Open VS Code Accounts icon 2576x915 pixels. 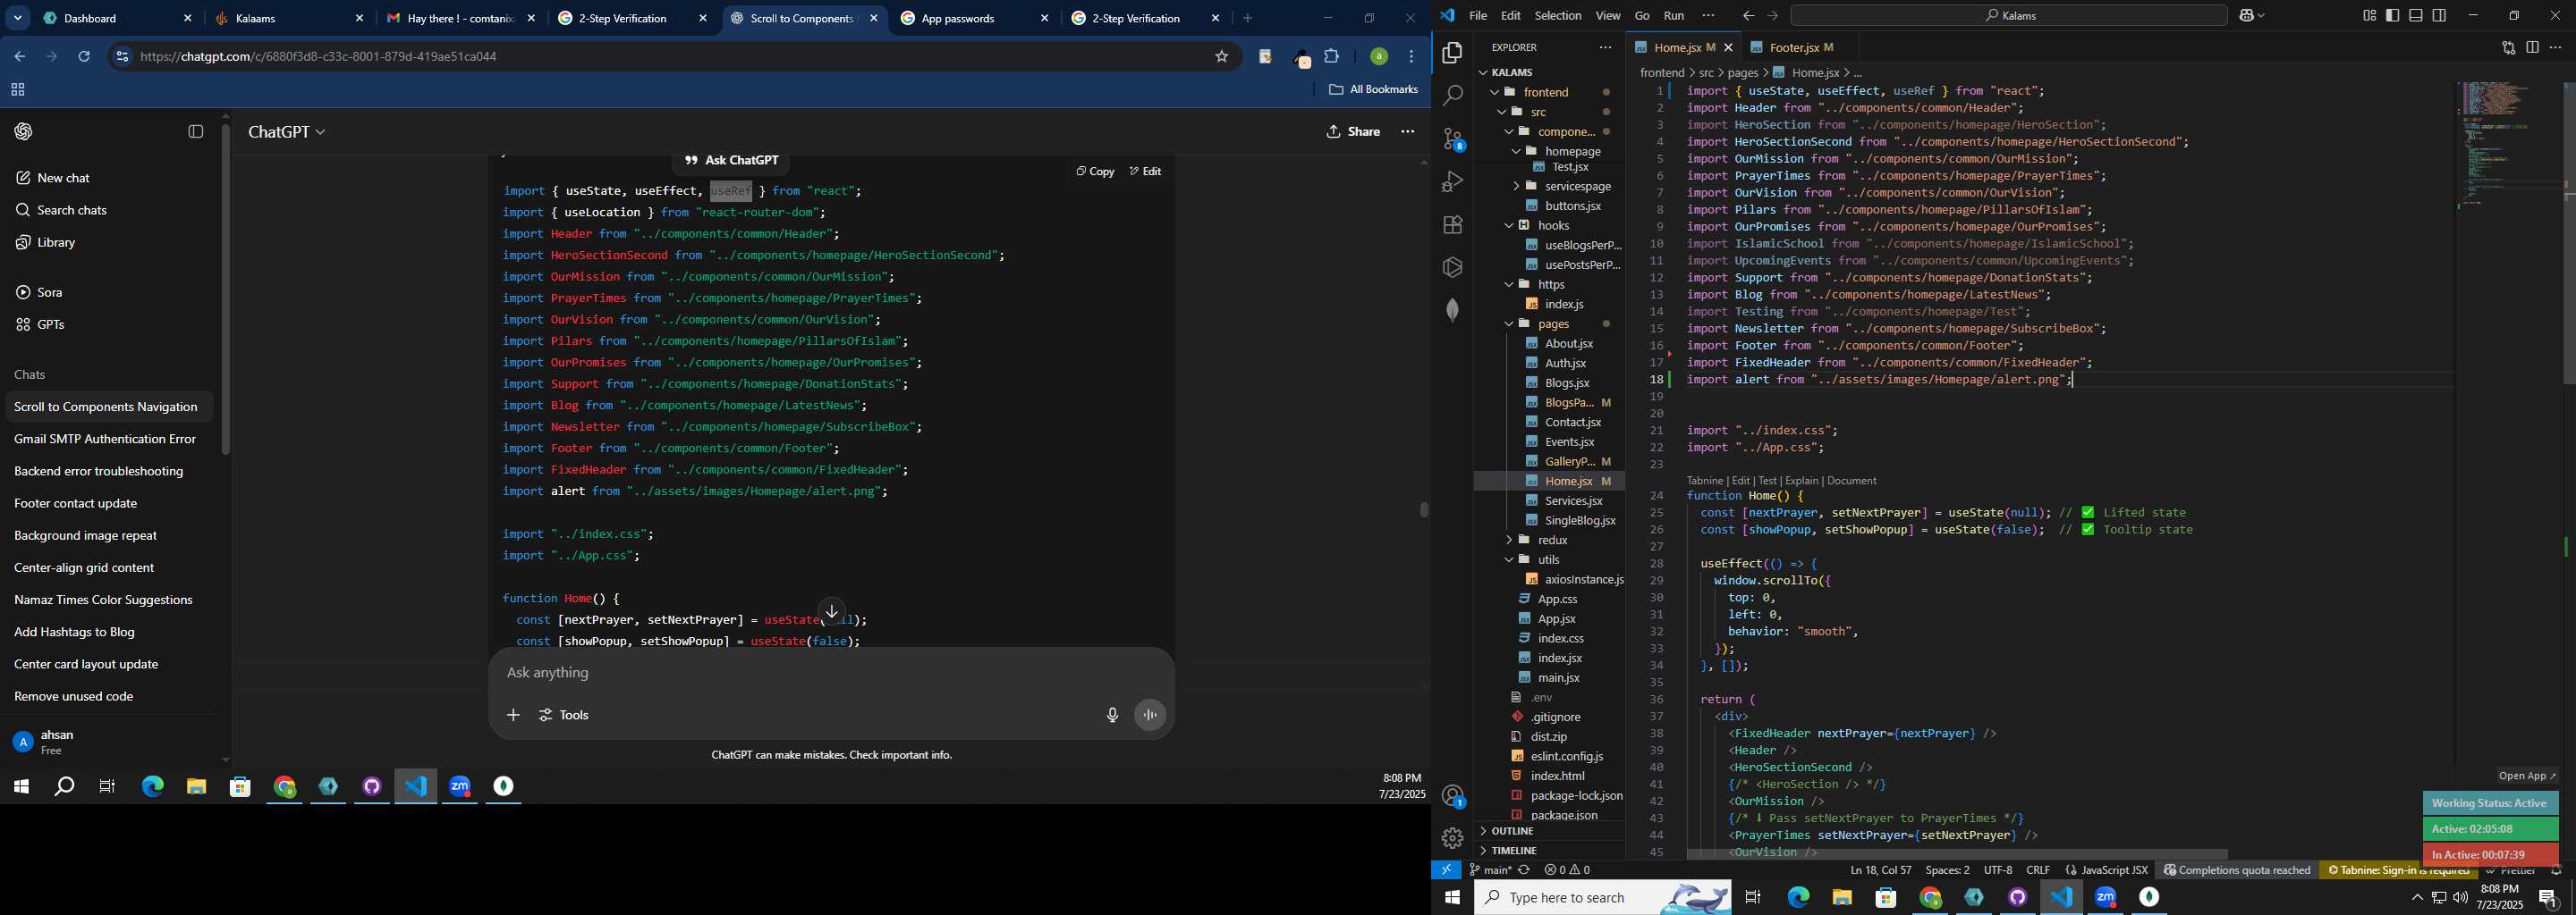1452,796
